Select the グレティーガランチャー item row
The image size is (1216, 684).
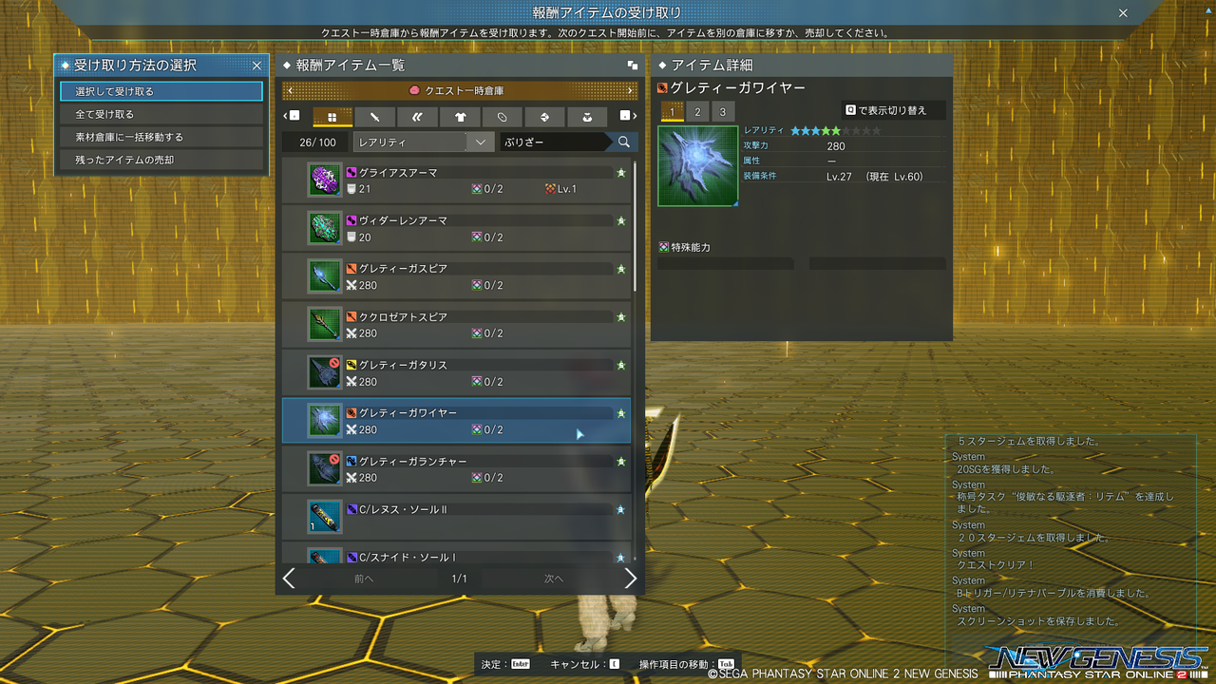click(456, 468)
